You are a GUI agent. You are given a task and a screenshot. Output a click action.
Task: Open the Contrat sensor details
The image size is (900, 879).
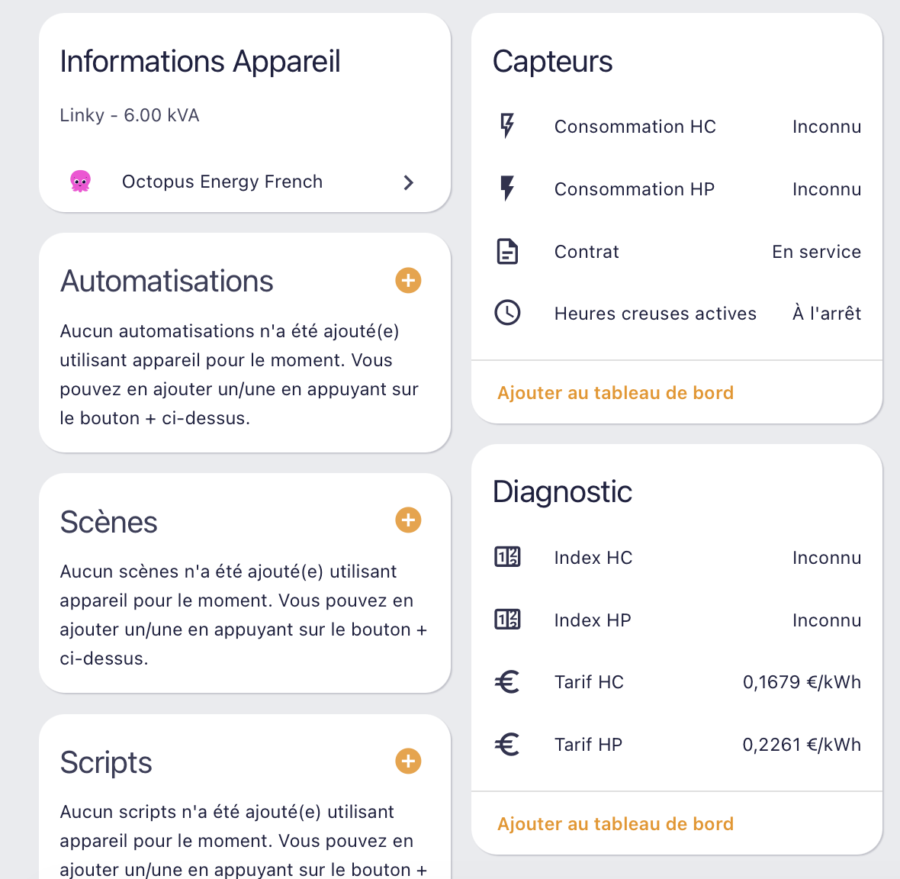click(587, 252)
